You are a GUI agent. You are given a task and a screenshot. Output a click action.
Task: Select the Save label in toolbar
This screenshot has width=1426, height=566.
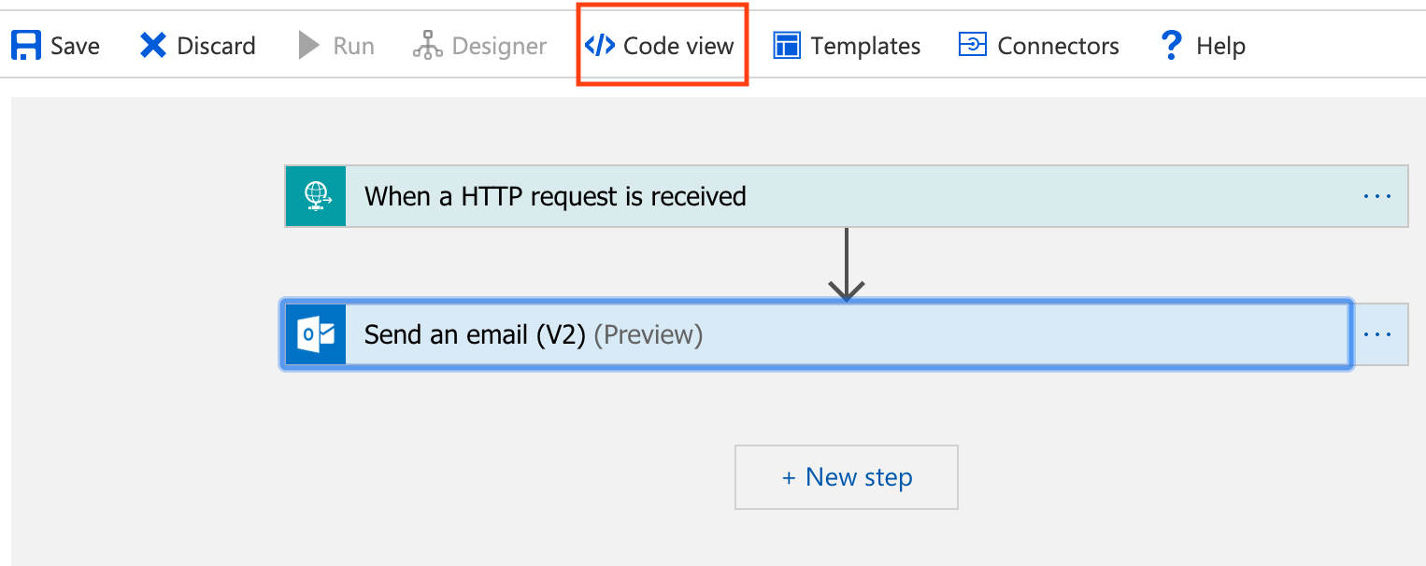click(x=75, y=46)
